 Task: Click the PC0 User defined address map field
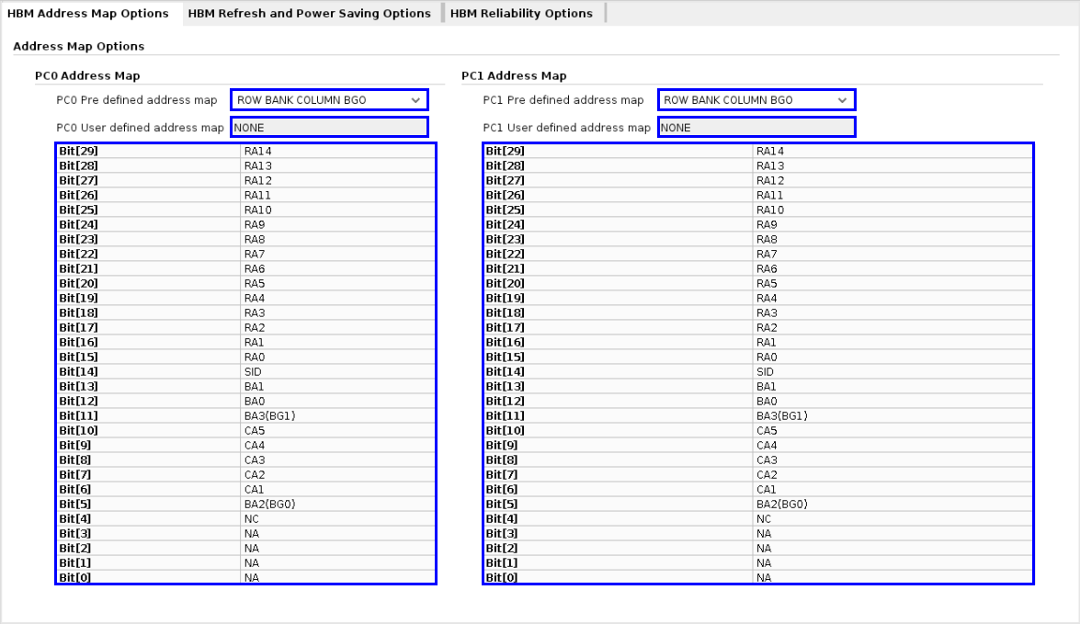(x=329, y=128)
